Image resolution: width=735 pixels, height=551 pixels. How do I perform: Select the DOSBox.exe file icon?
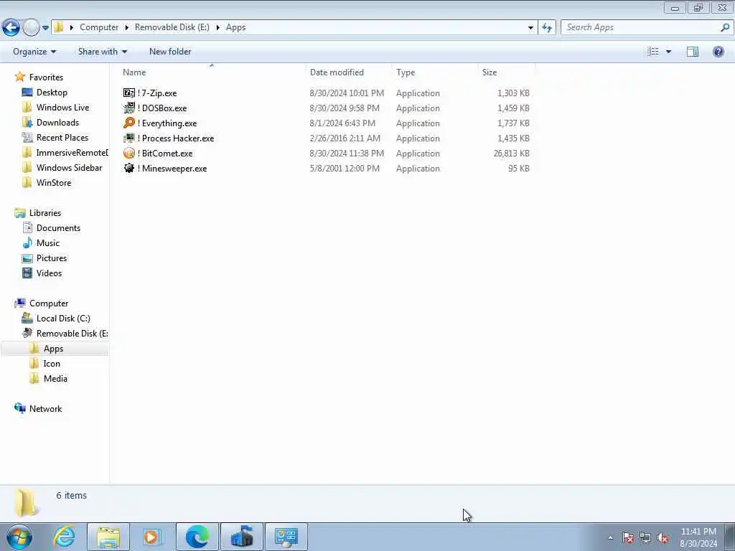pos(129,108)
